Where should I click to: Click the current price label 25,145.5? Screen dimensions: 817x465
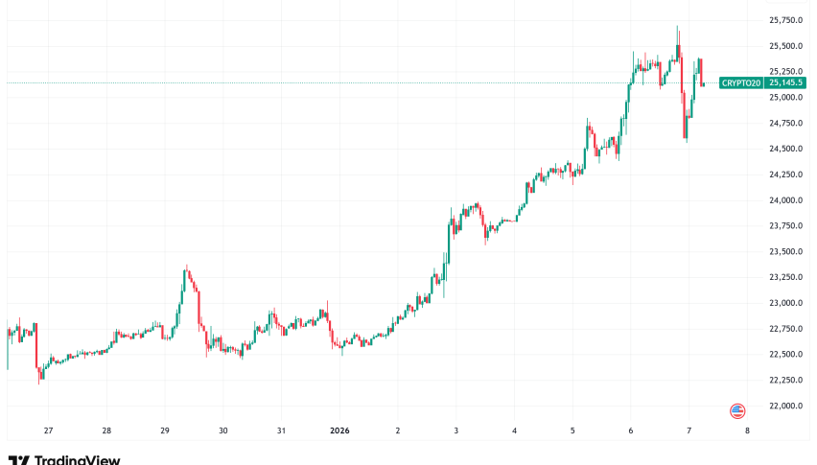click(x=786, y=83)
